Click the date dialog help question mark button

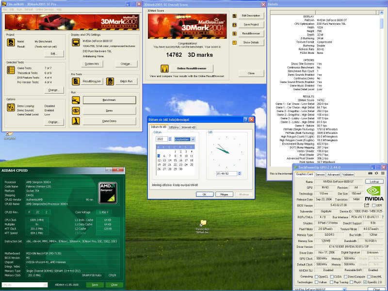tap(246, 119)
